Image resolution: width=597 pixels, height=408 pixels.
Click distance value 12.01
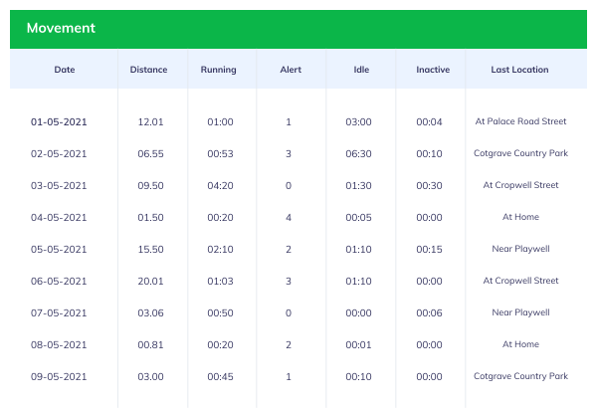[150, 122]
